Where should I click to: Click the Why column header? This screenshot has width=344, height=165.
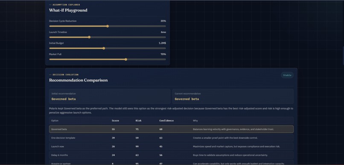[x=195, y=121]
